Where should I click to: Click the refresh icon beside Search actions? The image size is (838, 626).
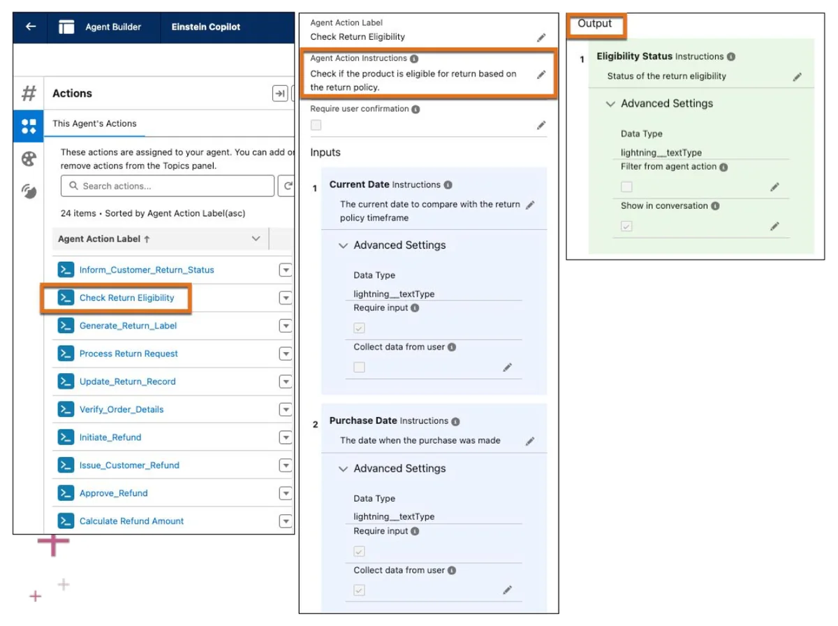pyautogui.click(x=286, y=186)
